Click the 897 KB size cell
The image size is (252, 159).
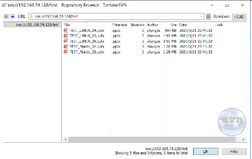click(170, 30)
